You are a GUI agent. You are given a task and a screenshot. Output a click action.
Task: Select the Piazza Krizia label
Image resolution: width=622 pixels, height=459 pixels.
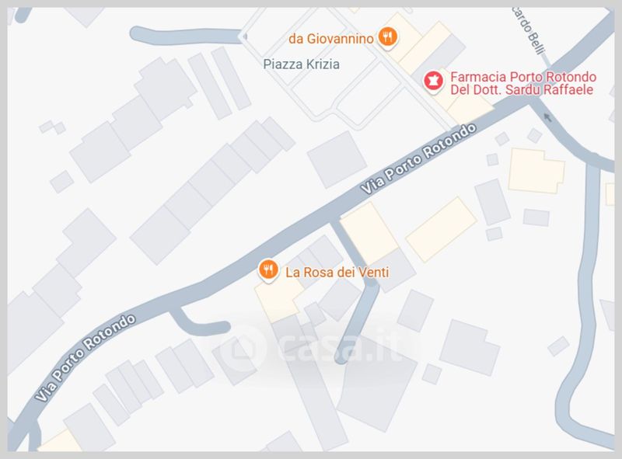(302, 64)
